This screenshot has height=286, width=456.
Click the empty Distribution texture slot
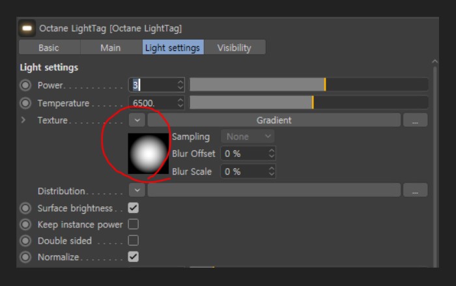click(274, 190)
